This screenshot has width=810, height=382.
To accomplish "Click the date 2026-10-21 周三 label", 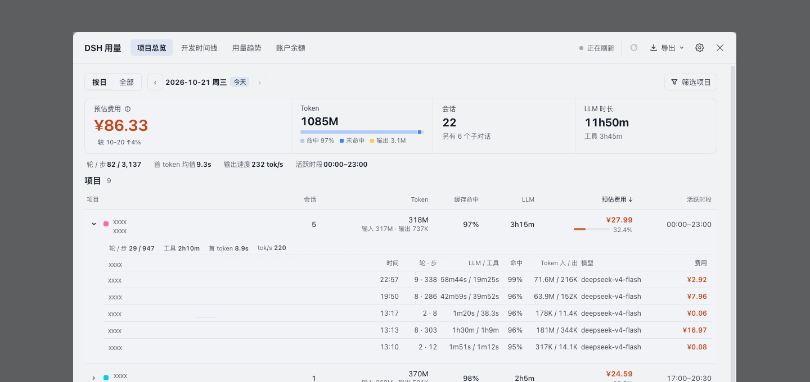I will (x=196, y=82).
